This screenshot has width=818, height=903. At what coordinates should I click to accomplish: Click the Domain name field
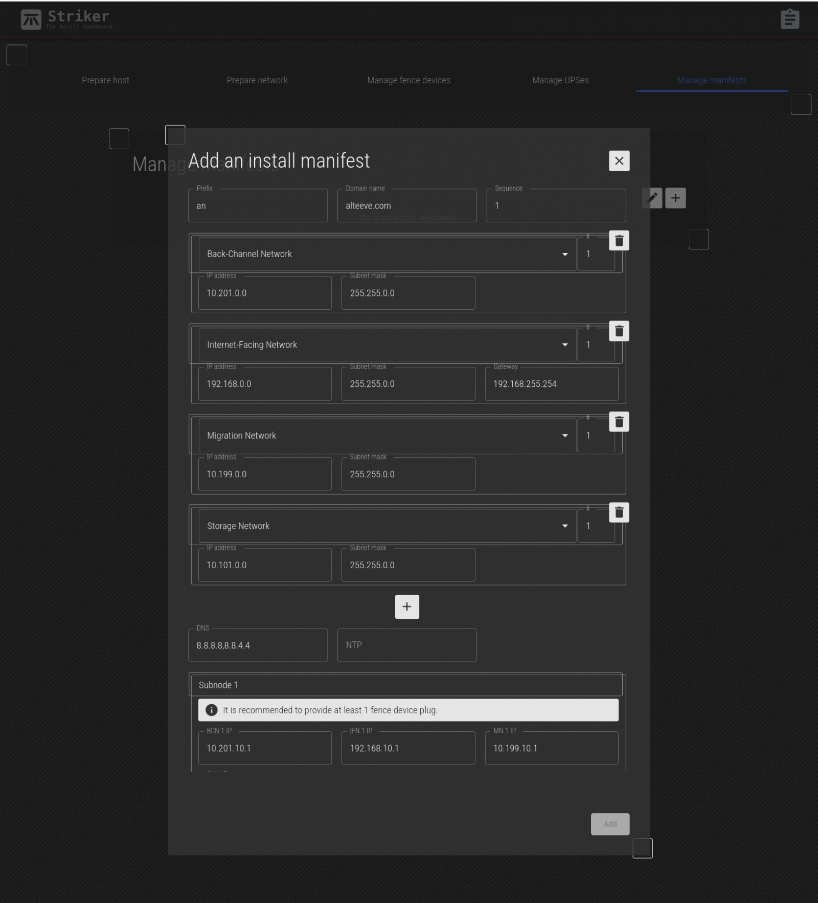point(407,206)
